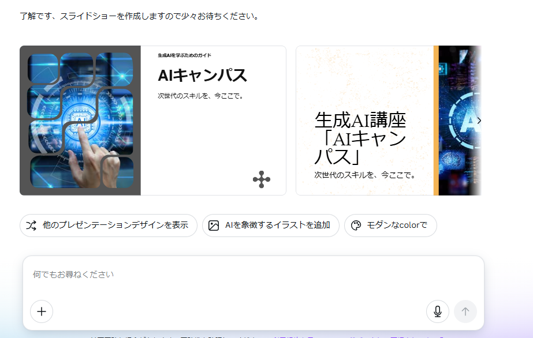
Task: Advance the design carousel with the right chevron
Action: [479, 121]
